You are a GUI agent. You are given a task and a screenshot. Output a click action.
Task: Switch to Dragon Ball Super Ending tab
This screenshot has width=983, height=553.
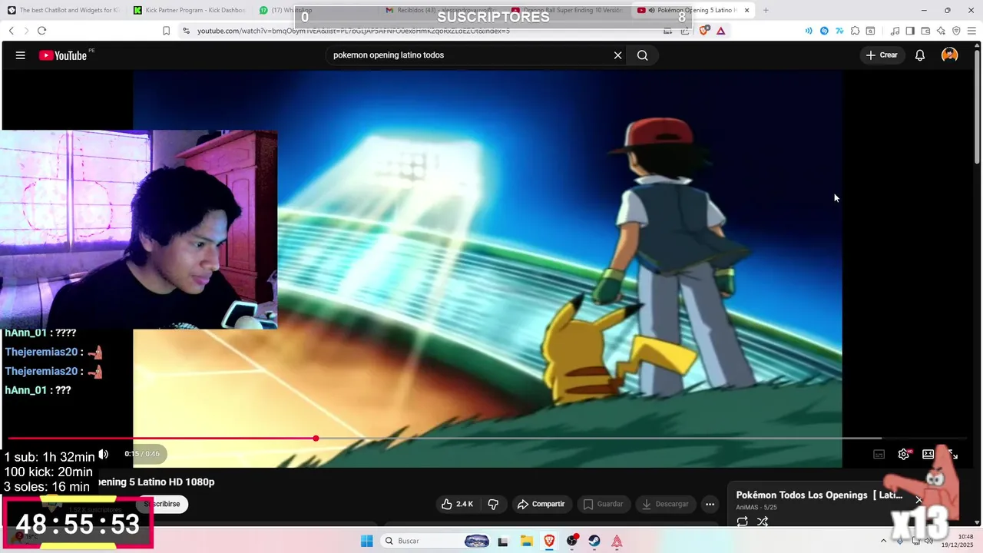click(x=568, y=11)
